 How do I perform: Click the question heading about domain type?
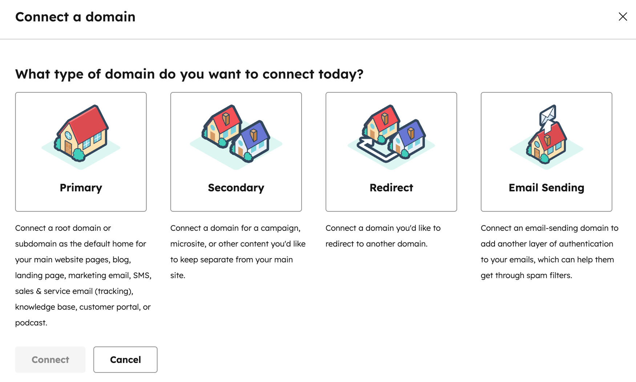(x=189, y=74)
